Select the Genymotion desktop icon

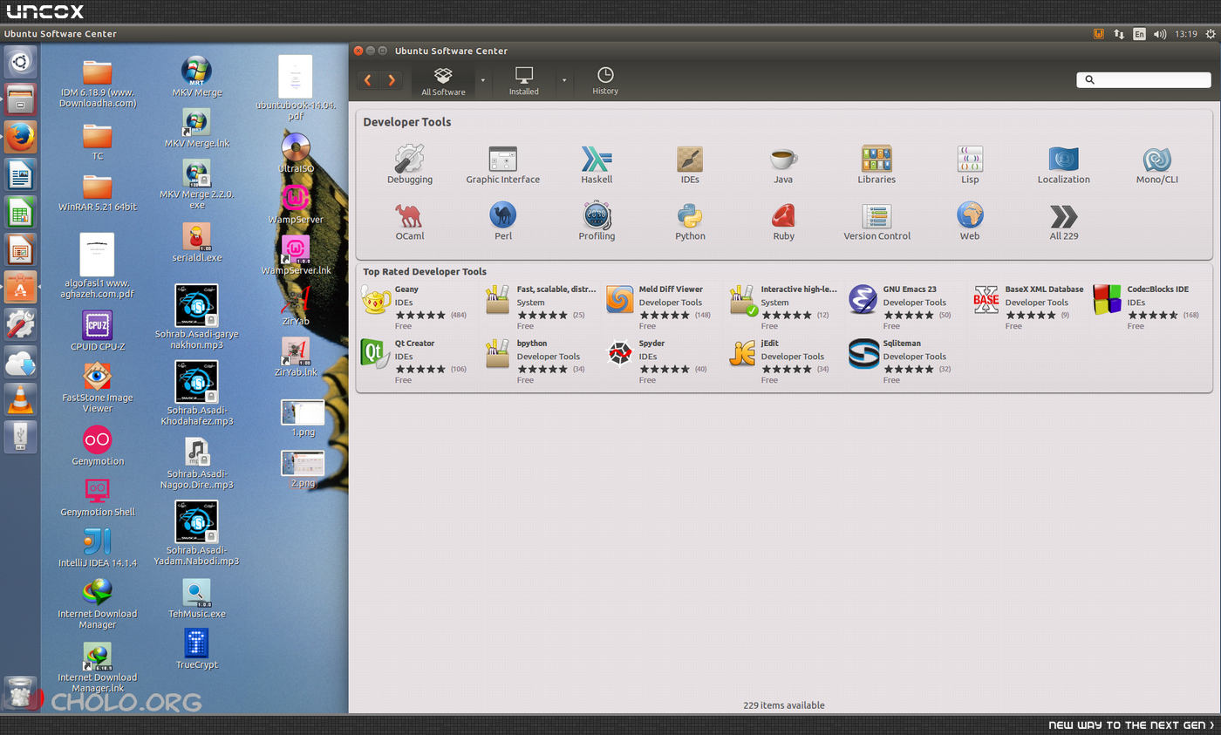click(x=98, y=446)
